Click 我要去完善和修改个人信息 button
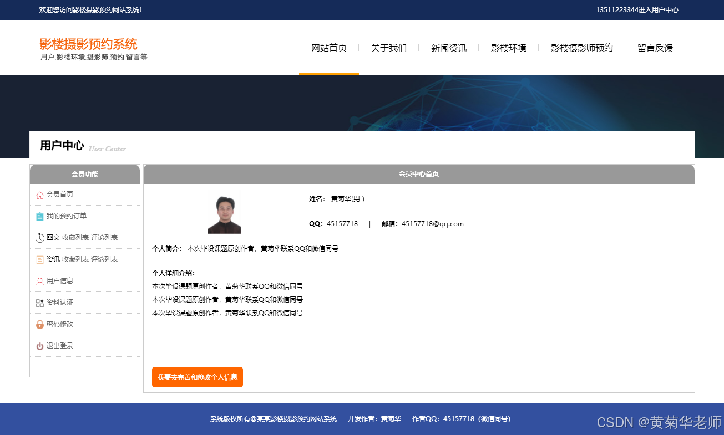Screen dimensions: 724x435 click(197, 377)
